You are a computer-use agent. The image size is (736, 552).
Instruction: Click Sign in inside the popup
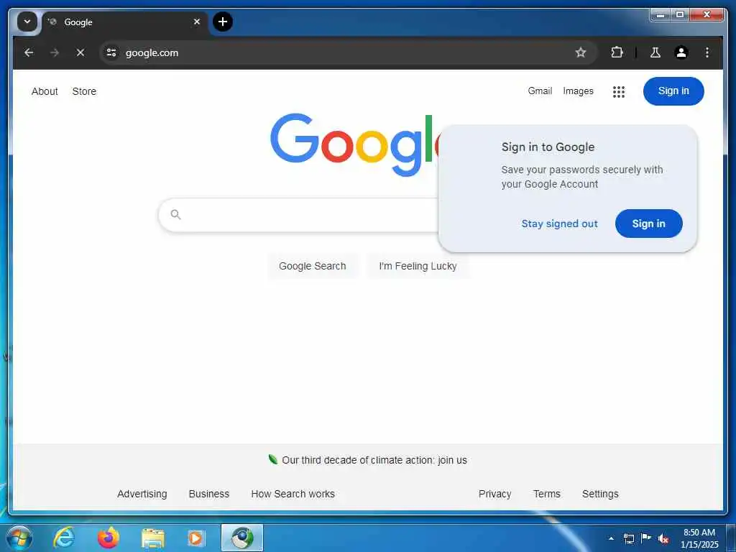(x=649, y=224)
